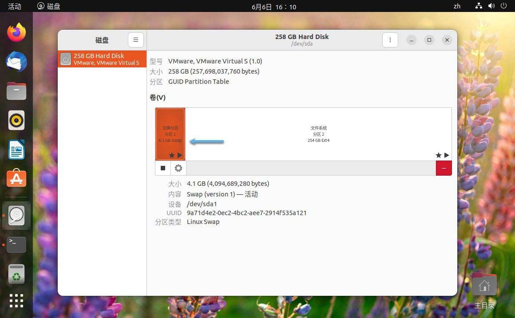Click the delete partition minus icon
This screenshot has width=515, height=318.
[444, 168]
